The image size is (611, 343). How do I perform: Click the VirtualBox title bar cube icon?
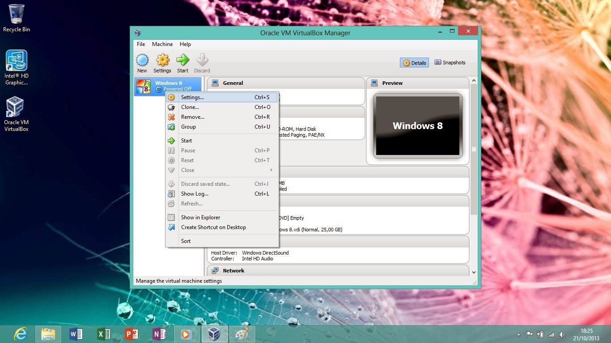click(x=138, y=33)
